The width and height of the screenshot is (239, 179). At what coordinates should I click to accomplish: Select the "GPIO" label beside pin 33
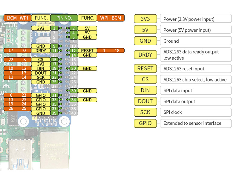(41, 100)
